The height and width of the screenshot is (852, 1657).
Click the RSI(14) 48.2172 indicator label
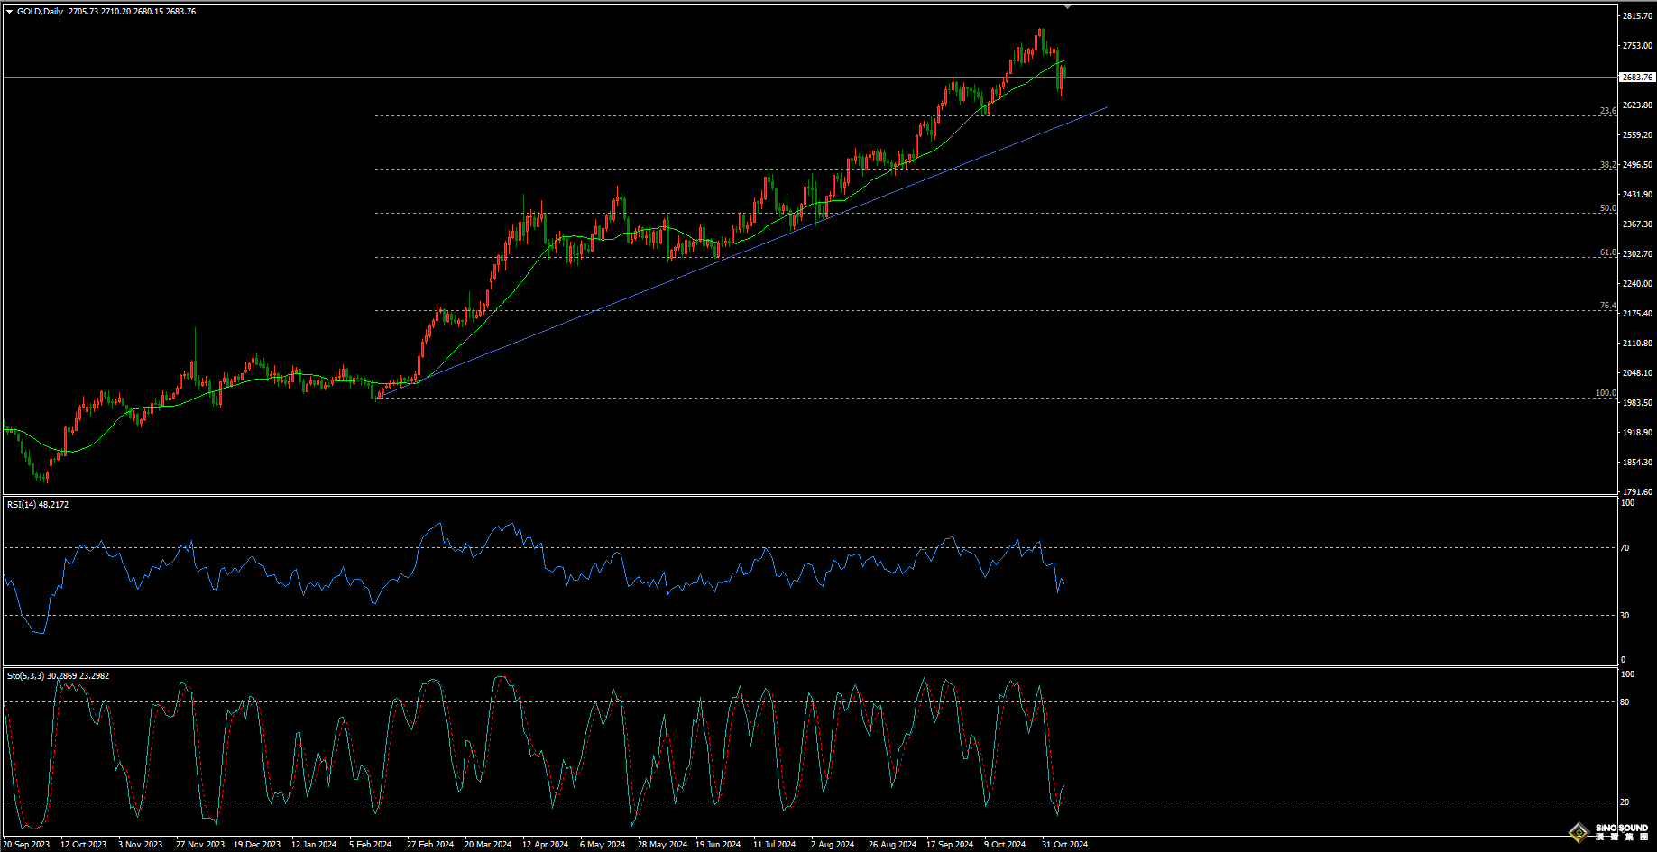coord(38,505)
